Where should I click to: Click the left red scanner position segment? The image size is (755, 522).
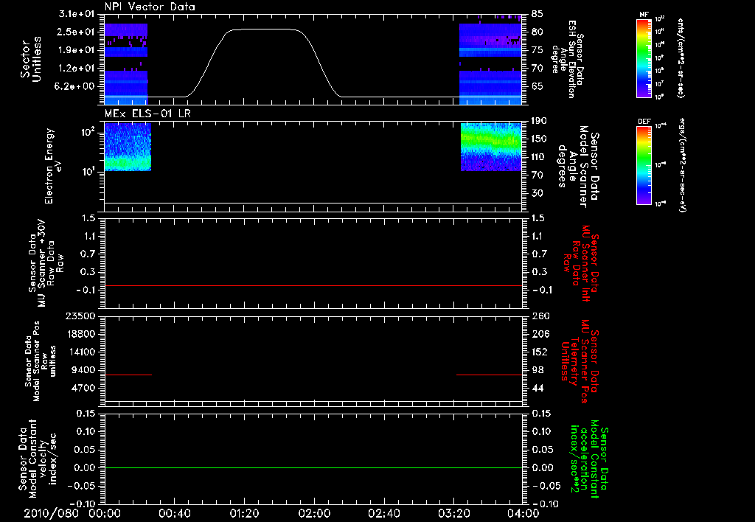click(x=128, y=375)
